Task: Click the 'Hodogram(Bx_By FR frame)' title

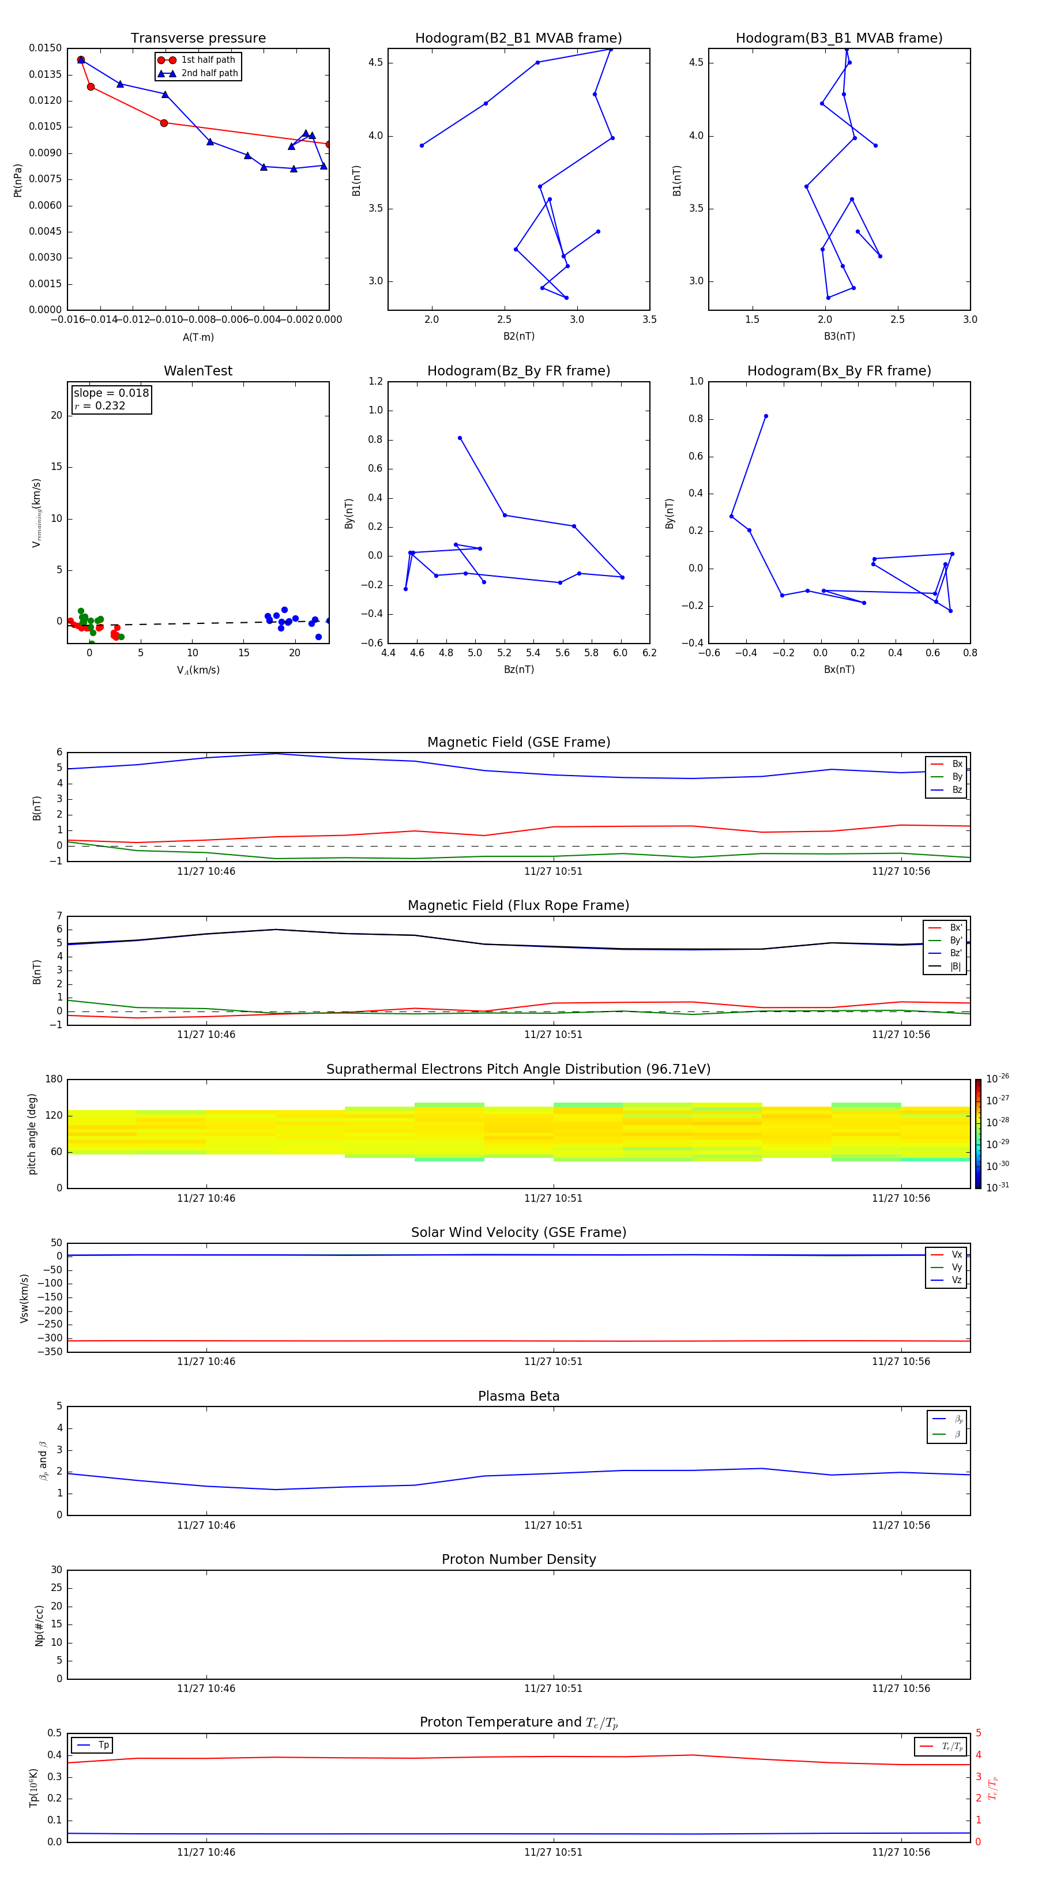Action: click(x=838, y=371)
